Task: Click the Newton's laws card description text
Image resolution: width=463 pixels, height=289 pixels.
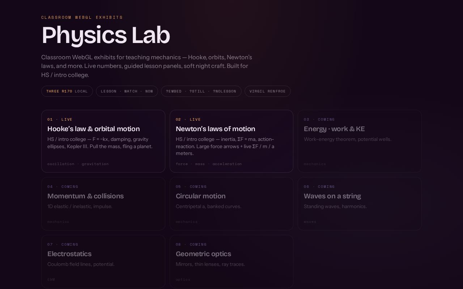Action: tap(225, 146)
